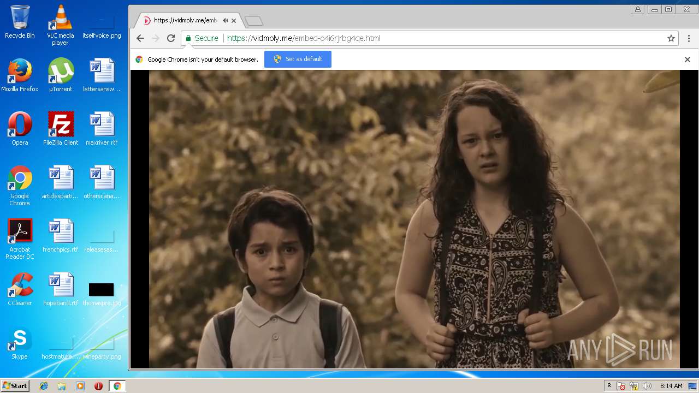Image resolution: width=699 pixels, height=393 pixels.
Task: Select the CCleaner shortcut
Action: pos(20,289)
